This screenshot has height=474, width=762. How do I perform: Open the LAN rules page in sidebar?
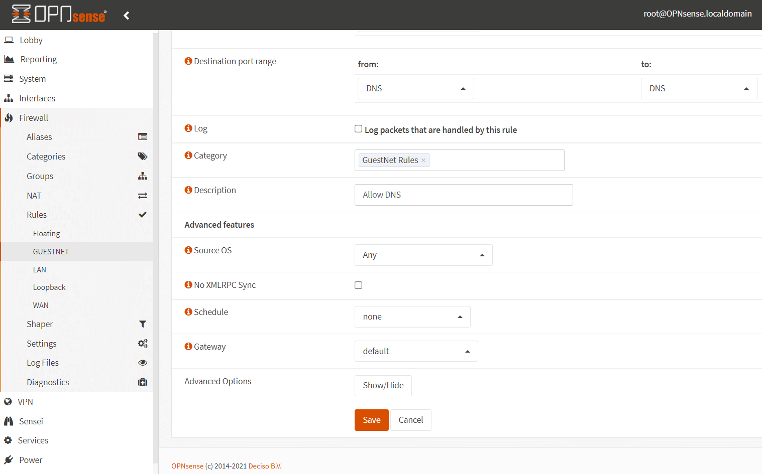(x=40, y=269)
